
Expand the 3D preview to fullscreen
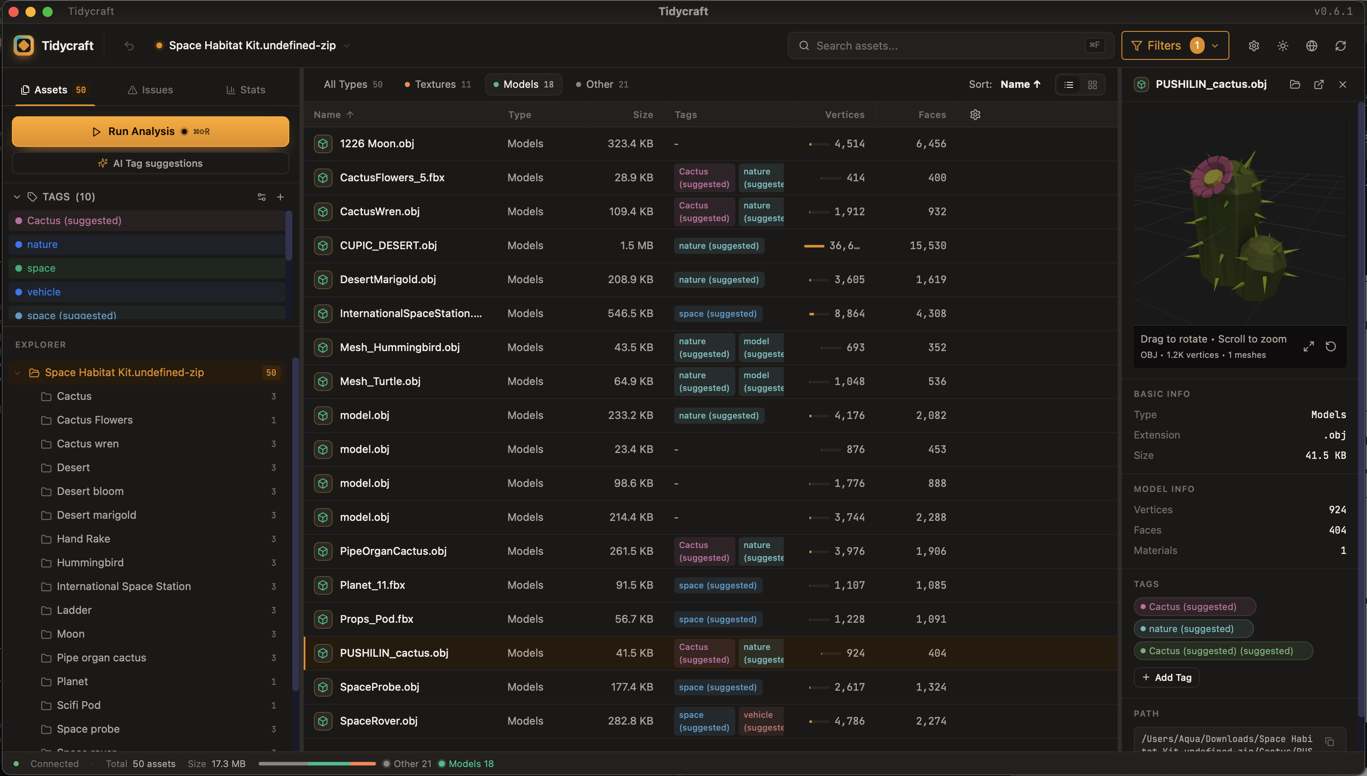(1308, 346)
